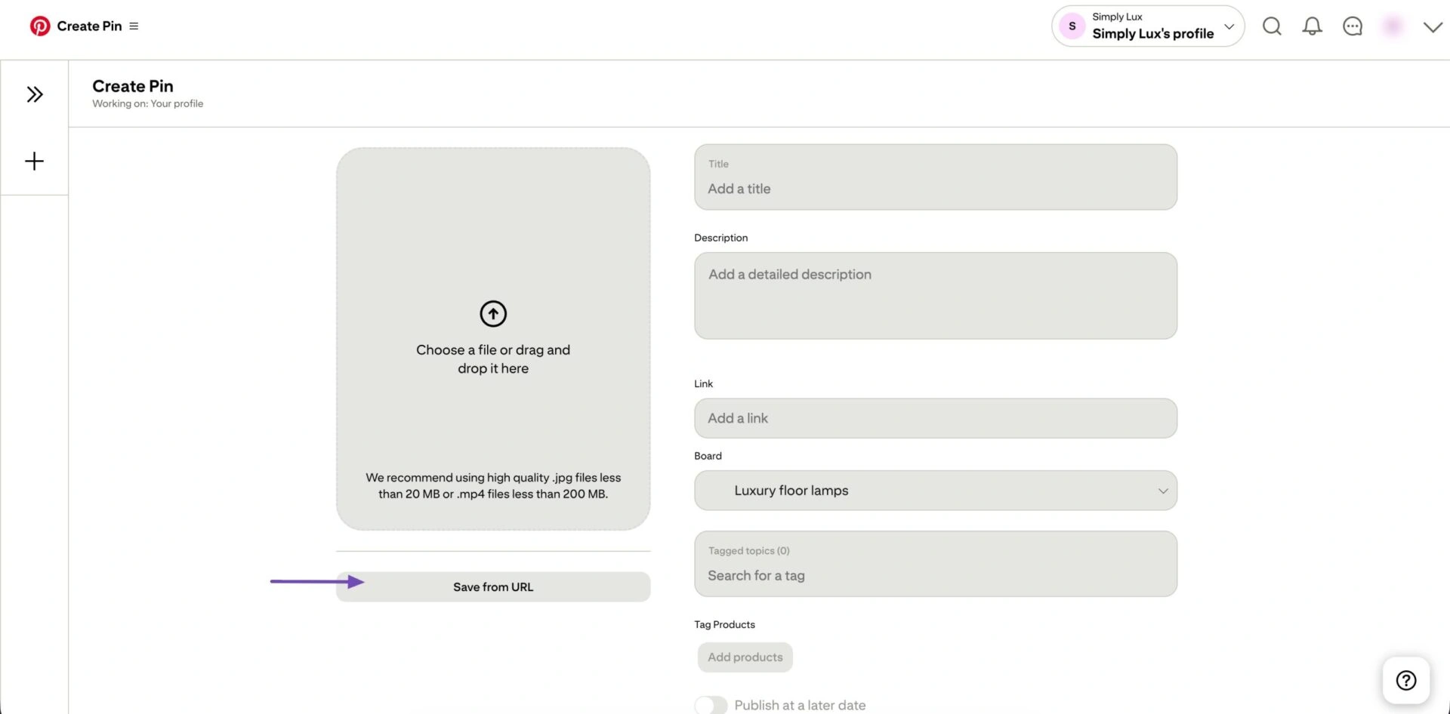
Task: Open the messages chat bubble icon
Action: 1352,26
